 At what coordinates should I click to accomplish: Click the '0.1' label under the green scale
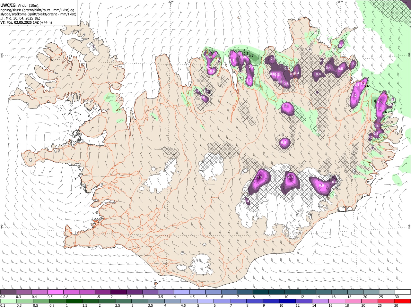click(x=3, y=305)
